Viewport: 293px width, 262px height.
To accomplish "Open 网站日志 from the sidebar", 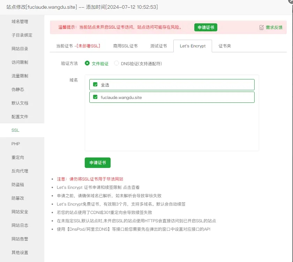I will 20,225.
